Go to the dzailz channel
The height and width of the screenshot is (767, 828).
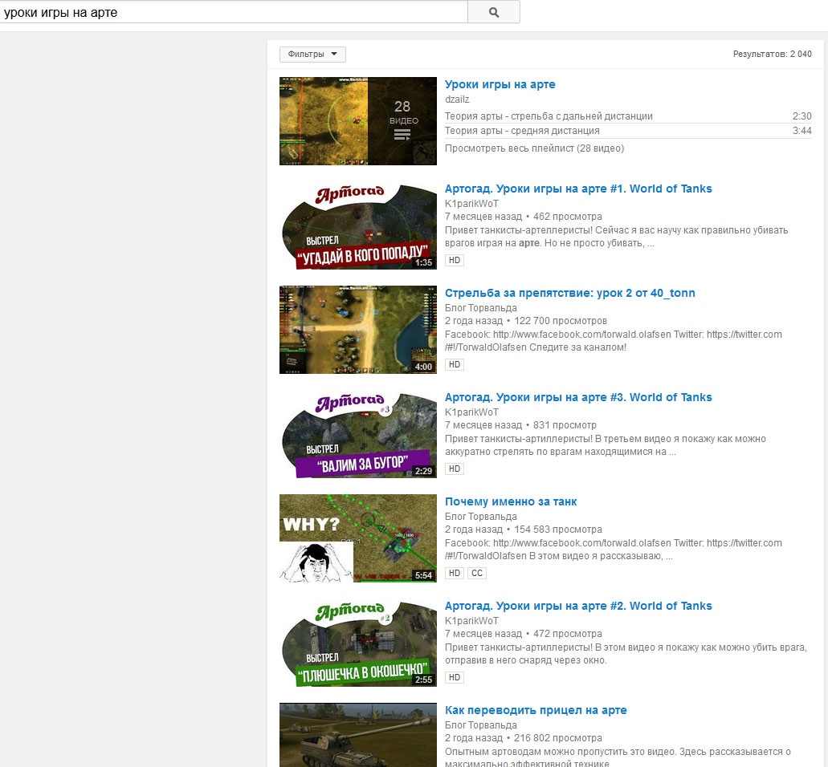click(457, 99)
